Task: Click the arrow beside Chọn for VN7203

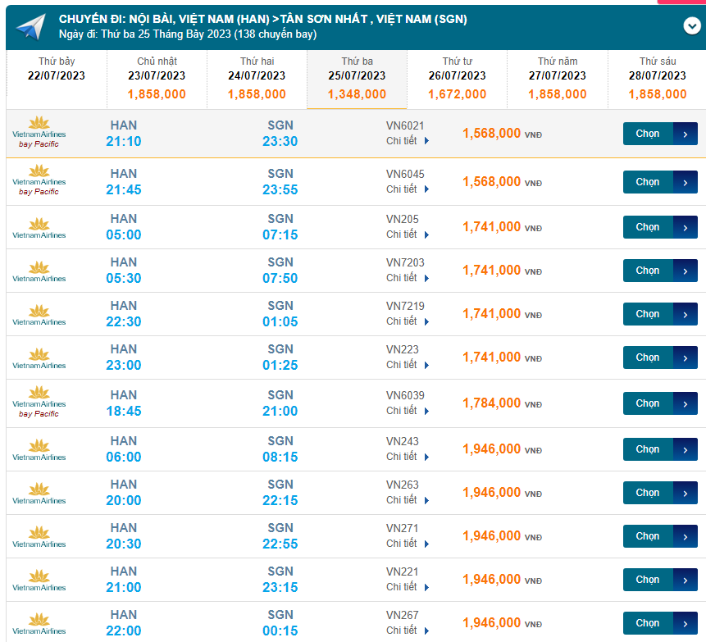Action: pyautogui.click(x=686, y=271)
